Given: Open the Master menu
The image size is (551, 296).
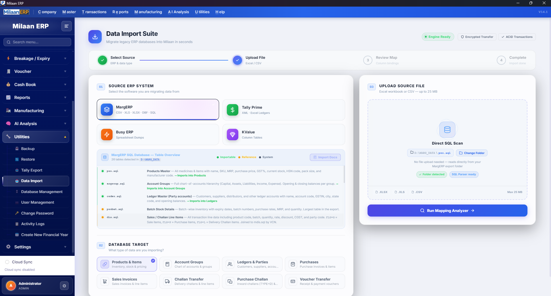Looking at the screenshot, I should pos(69,12).
